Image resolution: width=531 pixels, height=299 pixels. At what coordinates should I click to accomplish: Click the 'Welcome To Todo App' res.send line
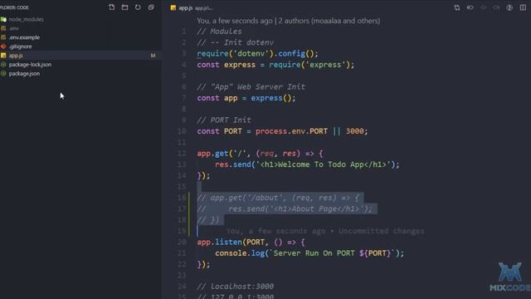pos(307,164)
